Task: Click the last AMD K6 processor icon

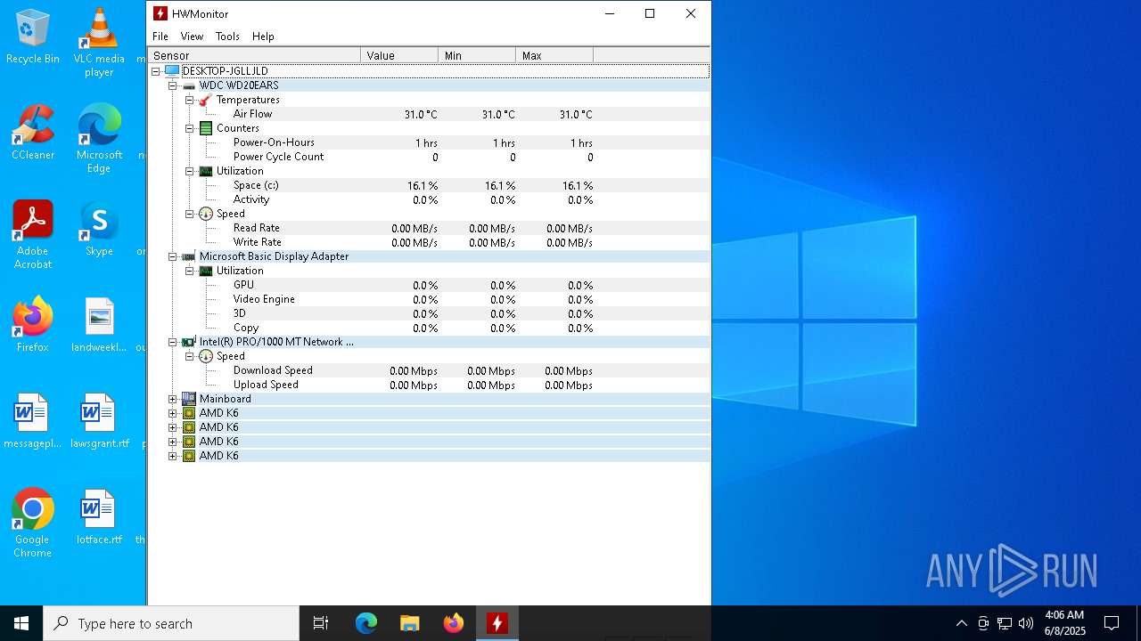Action: [189, 456]
